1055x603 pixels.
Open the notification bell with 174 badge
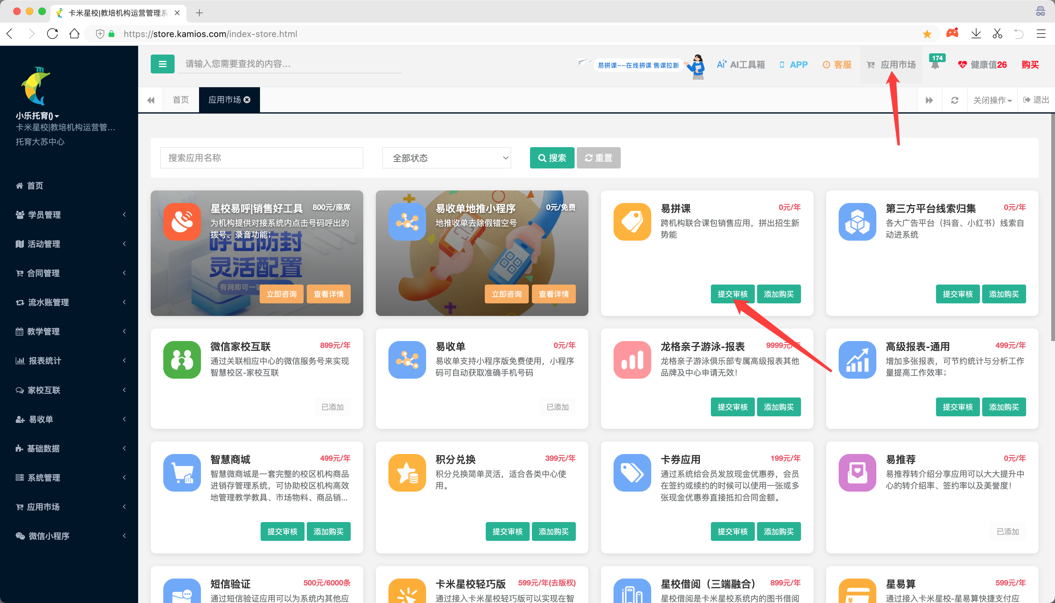pyautogui.click(x=935, y=65)
